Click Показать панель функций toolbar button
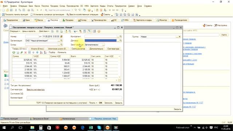 point(15,15)
